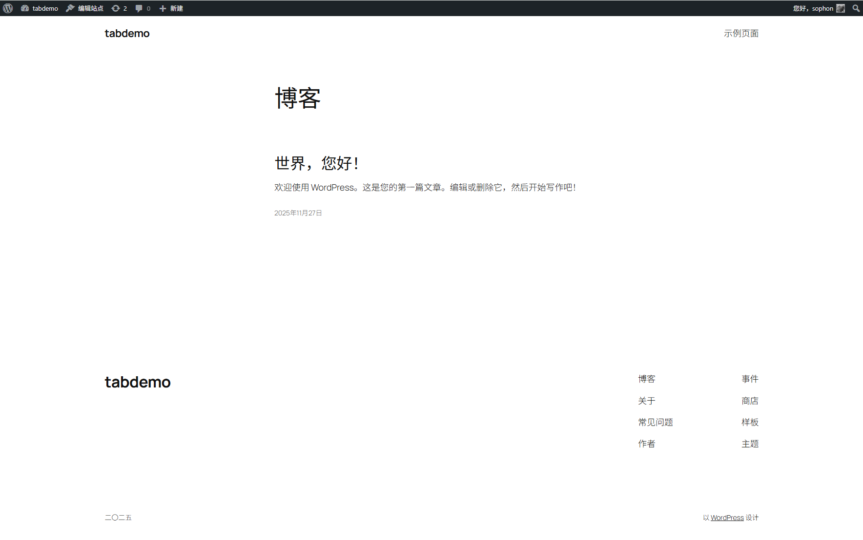Image resolution: width=863 pixels, height=540 pixels.
Task: Click the large tabdemo footer title
Action: coord(138,382)
